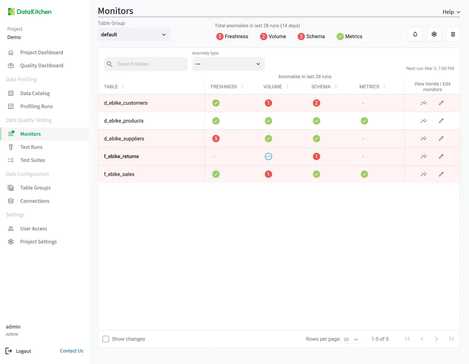
Task: Sort table by Freshness column
Action: [x=242, y=86]
